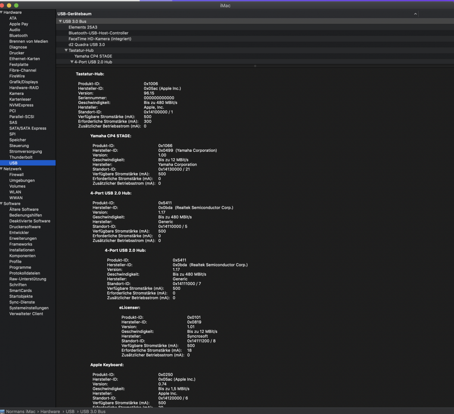The width and height of the screenshot is (454, 414).
Task: Select Programme under Software
Action: [20, 267]
